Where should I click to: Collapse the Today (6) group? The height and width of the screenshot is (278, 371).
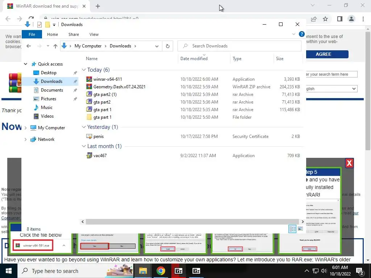84,70
